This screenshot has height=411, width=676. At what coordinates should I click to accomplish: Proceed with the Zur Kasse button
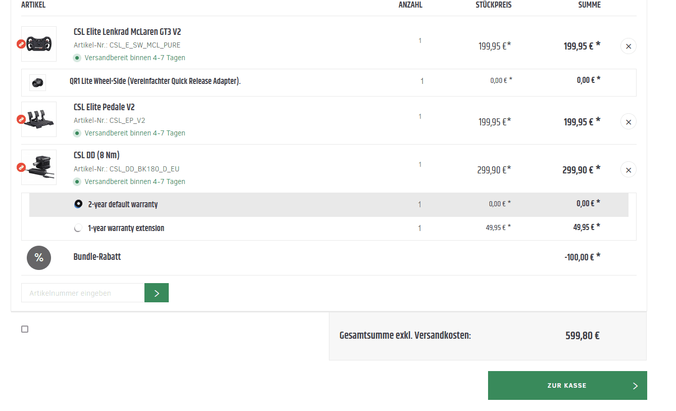567,385
